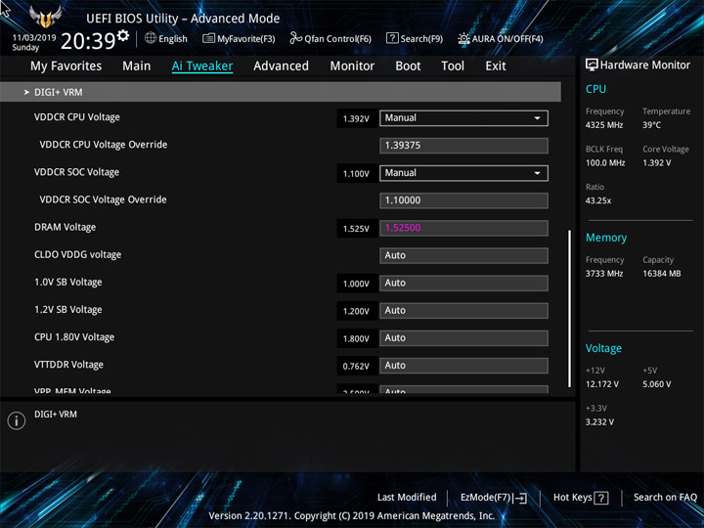Screen dimensions: 704x528
Task: Click the +3.3V 3.232 V reading
Action: click(x=599, y=422)
